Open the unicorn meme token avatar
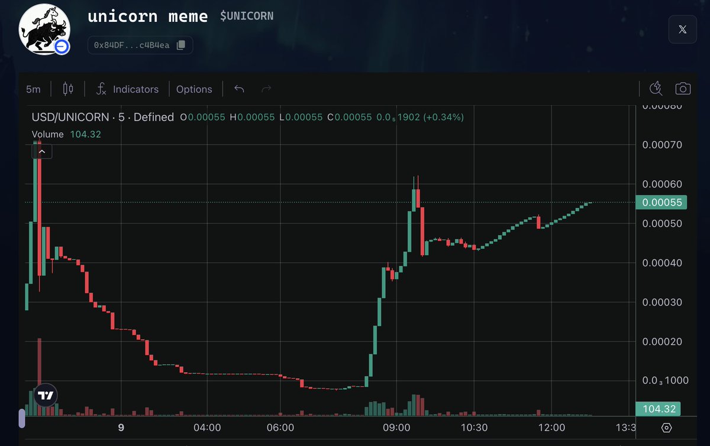The height and width of the screenshot is (446, 710). pyautogui.click(x=44, y=29)
